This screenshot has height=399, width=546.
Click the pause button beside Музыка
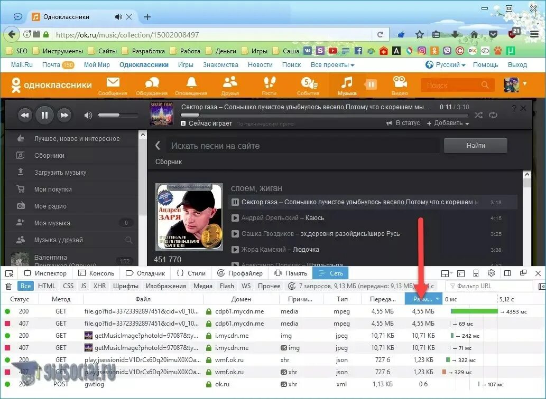coord(371,84)
